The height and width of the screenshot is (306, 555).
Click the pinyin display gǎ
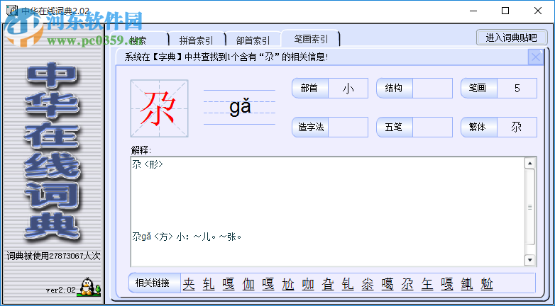[240, 107]
